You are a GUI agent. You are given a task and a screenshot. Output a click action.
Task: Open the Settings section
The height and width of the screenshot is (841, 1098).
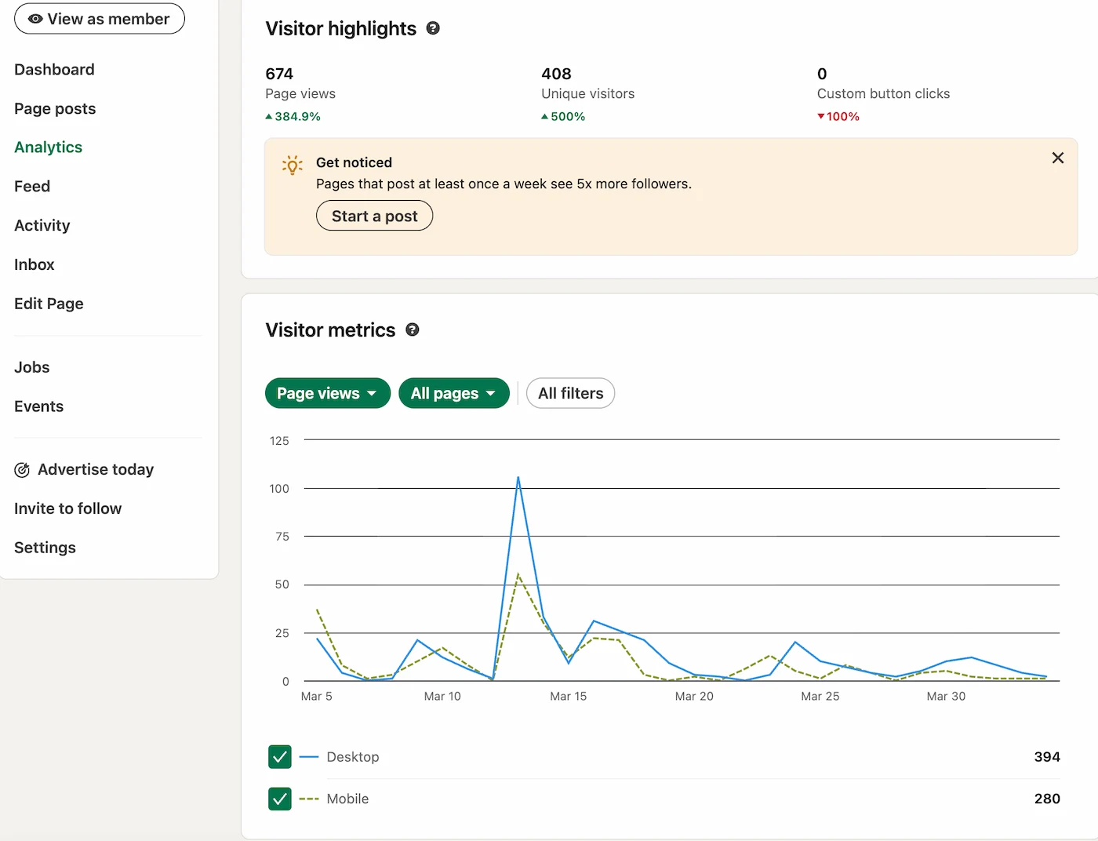tap(44, 548)
